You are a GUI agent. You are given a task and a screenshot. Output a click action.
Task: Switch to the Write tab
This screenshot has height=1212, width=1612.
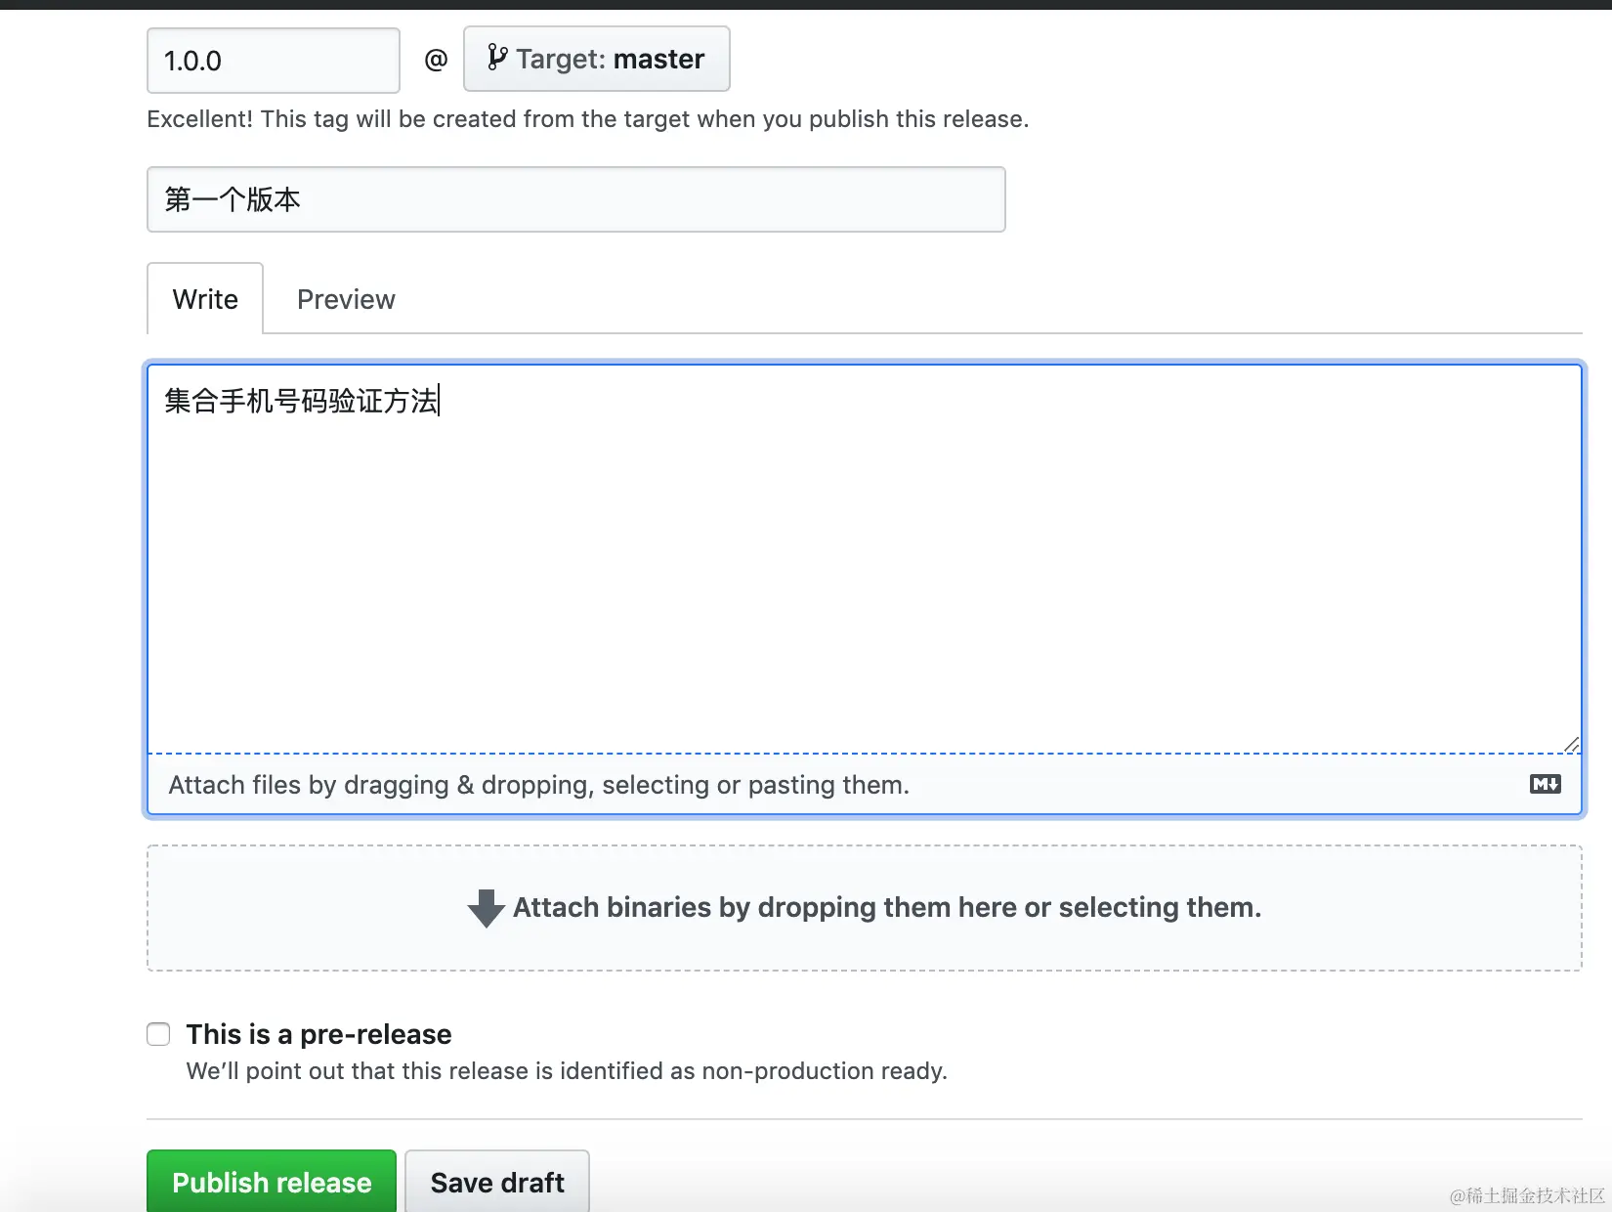[205, 299]
